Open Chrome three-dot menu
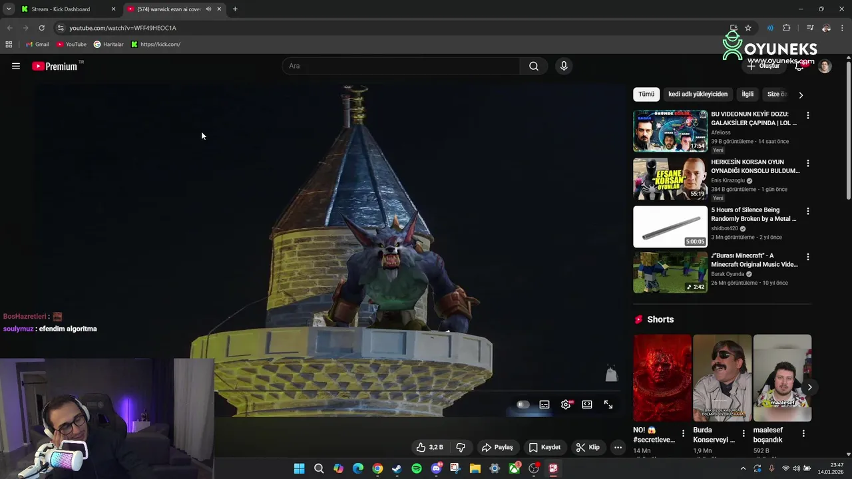The width and height of the screenshot is (852, 479). tap(842, 28)
